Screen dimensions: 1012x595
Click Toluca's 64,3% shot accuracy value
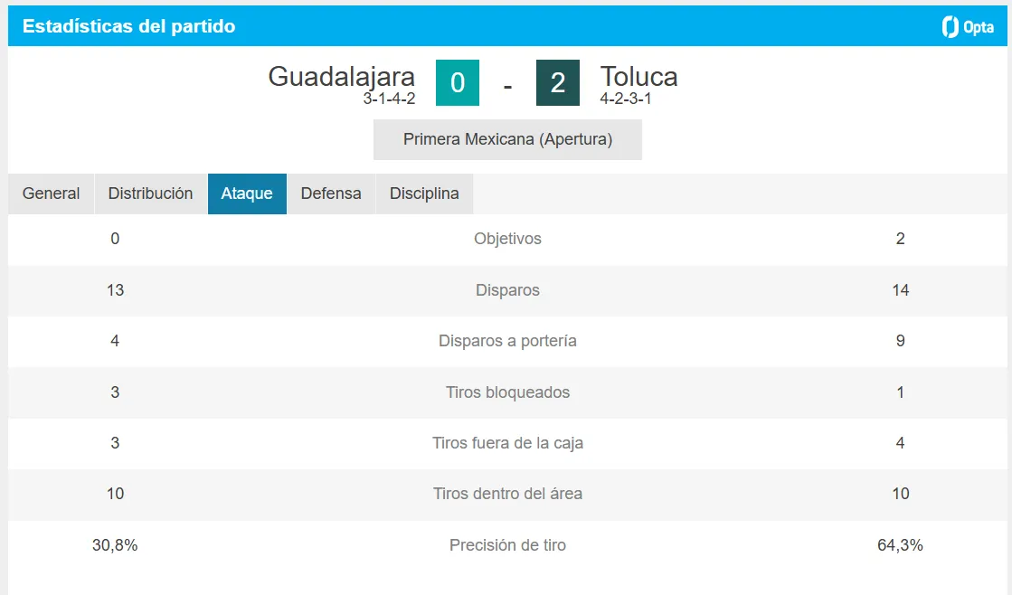coord(901,545)
